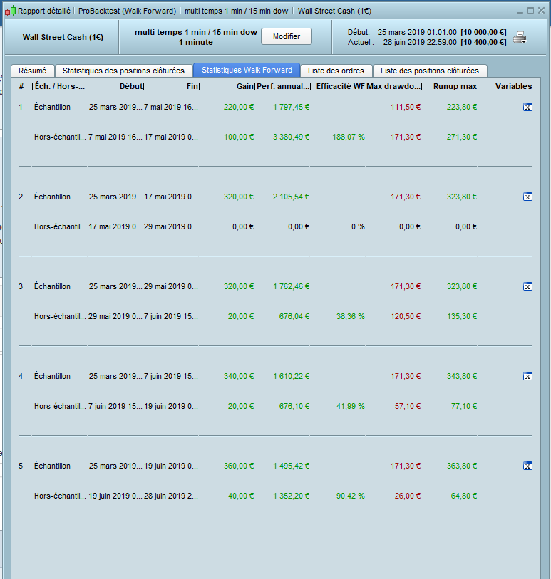Viewport: 551px width, 579px height.
Task: Open variables spreadsheet icon for iteration 4
Action: (527, 376)
